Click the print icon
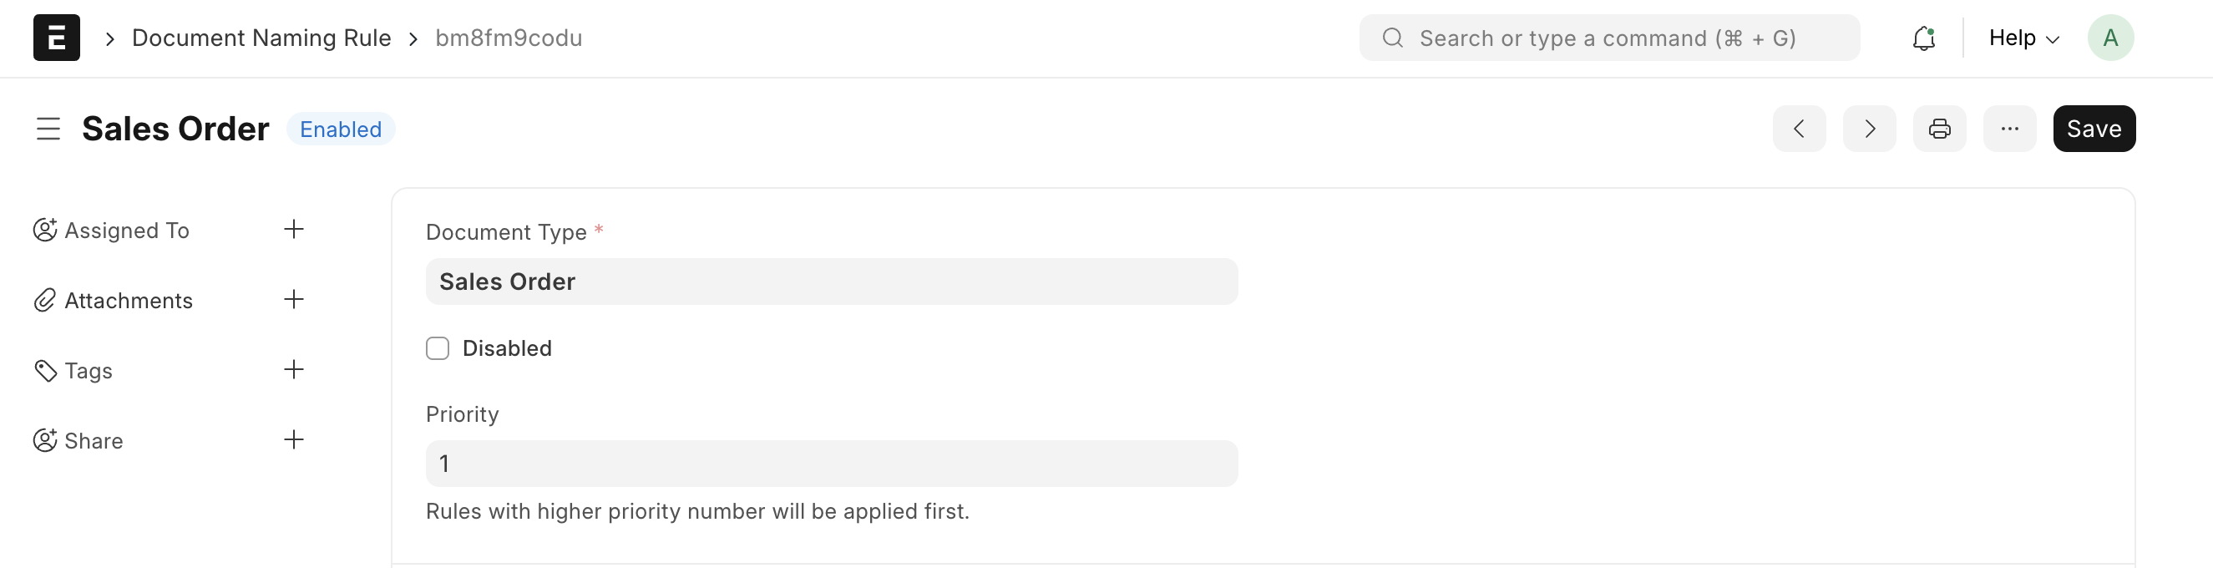 coord(1939,128)
